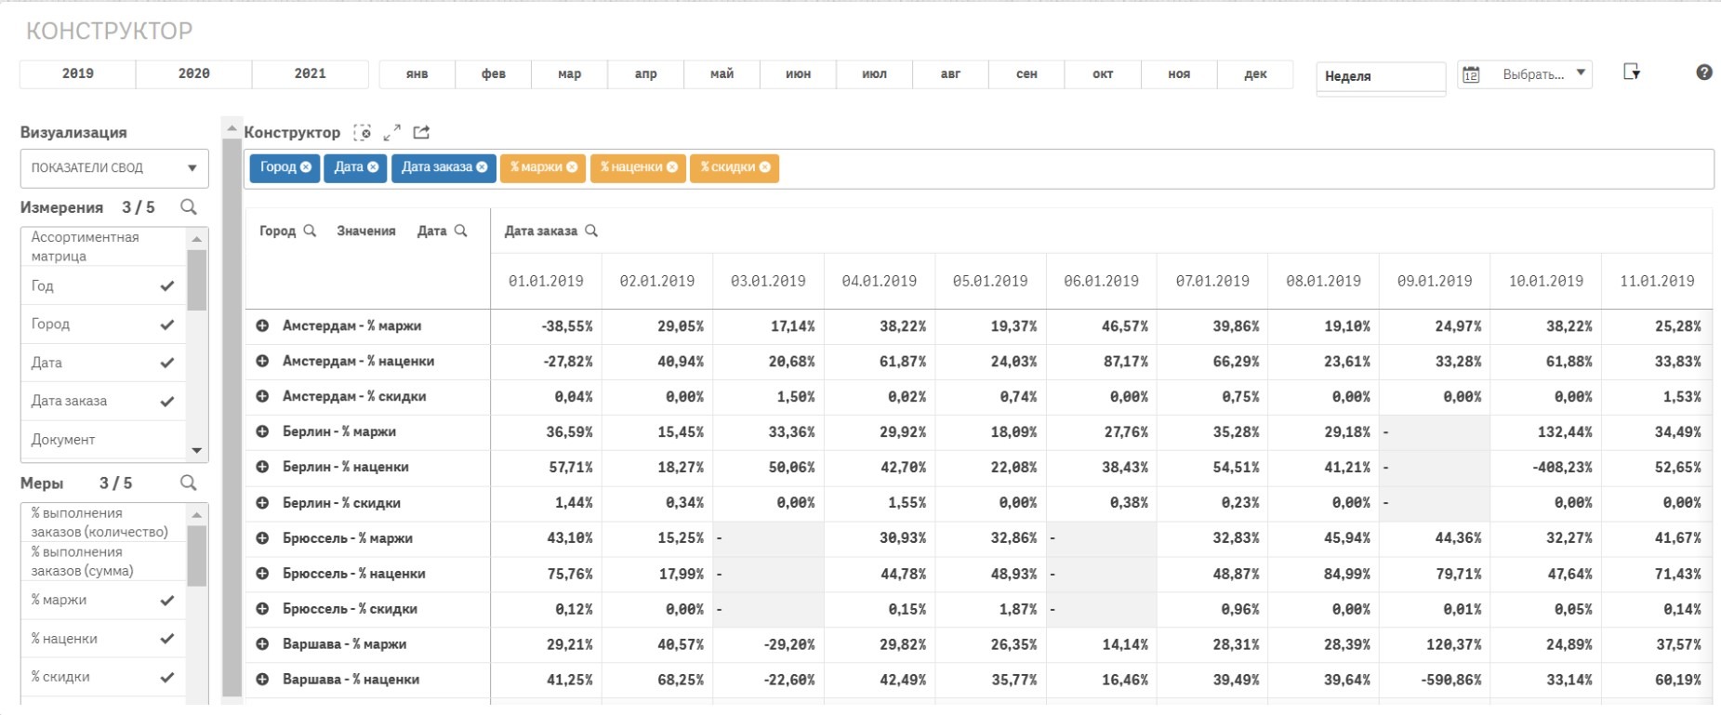
Task: Click the snapshot selection icon beside Конструктор
Action: pyautogui.click(x=363, y=133)
